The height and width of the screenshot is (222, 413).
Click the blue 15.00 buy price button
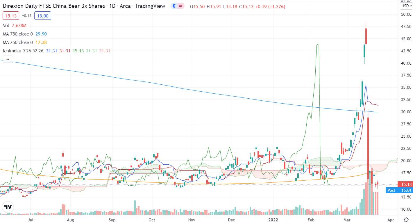point(43,16)
